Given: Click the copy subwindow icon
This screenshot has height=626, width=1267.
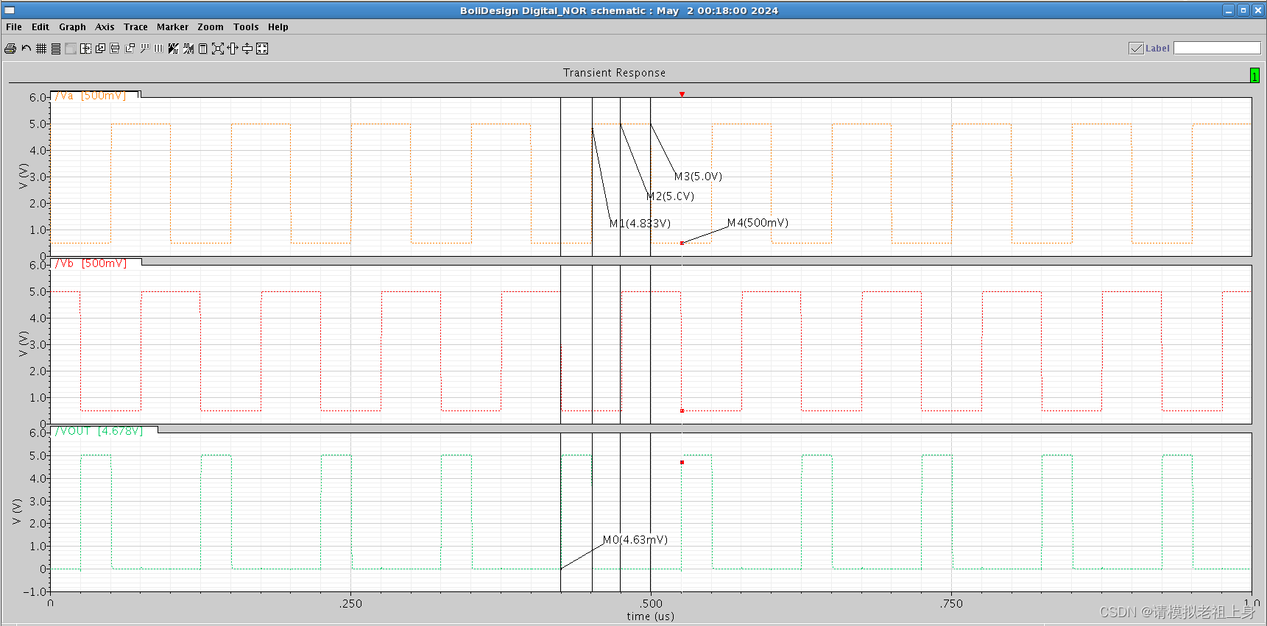Looking at the screenshot, I should click(x=100, y=49).
